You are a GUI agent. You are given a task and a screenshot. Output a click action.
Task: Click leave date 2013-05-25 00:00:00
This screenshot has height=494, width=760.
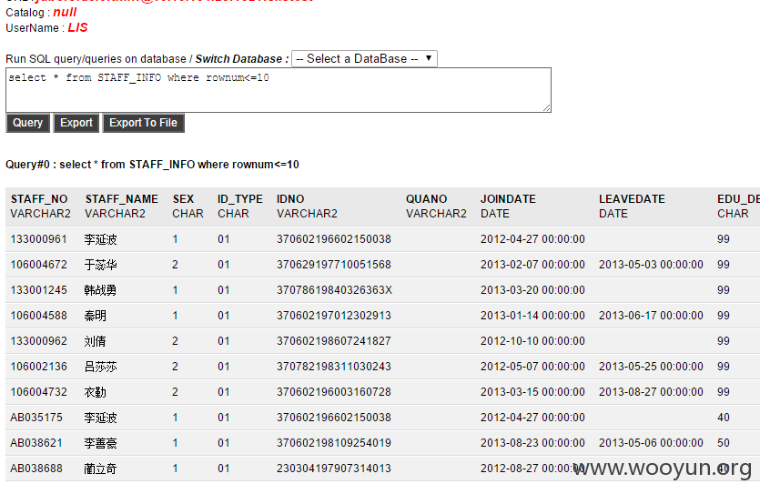point(651,367)
